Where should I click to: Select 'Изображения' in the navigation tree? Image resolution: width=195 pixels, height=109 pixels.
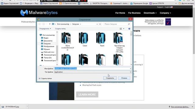48,46
